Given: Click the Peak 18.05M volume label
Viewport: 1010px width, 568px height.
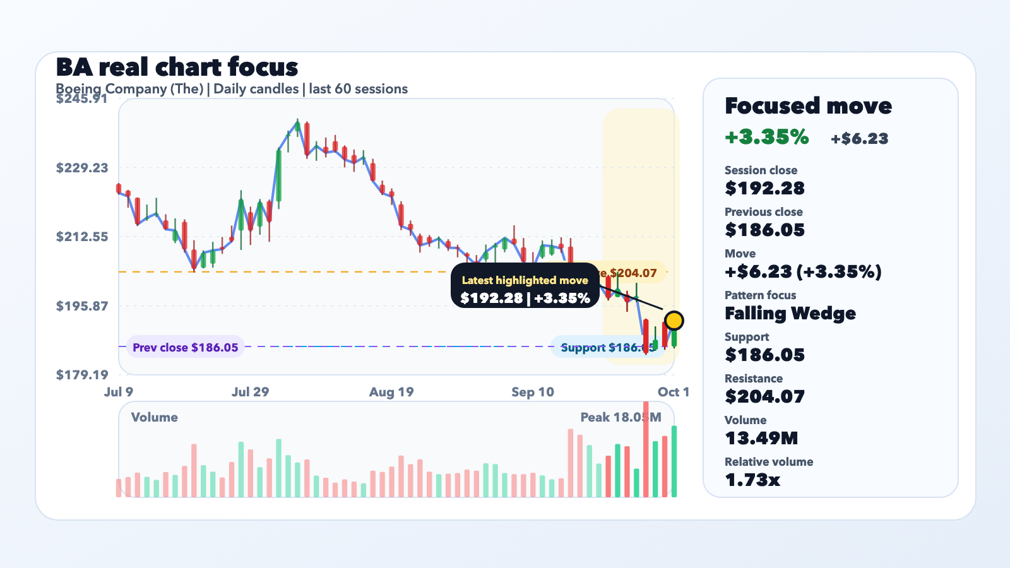Looking at the screenshot, I should point(621,417).
